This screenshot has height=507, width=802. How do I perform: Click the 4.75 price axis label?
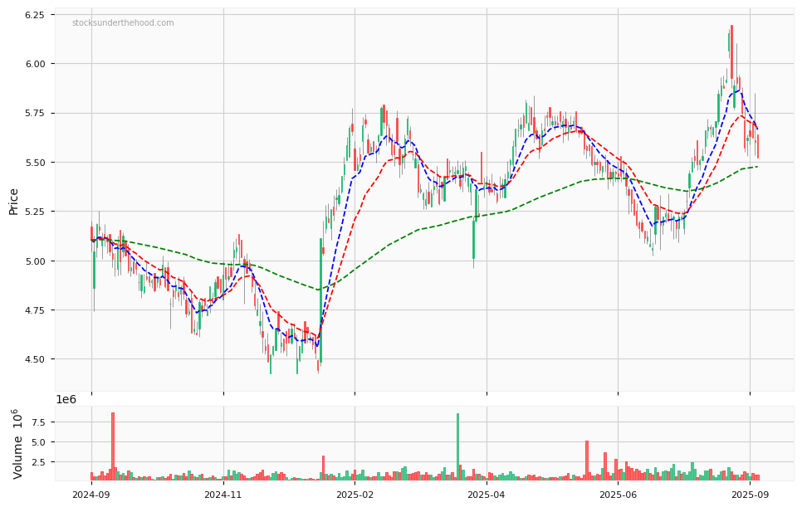34,310
